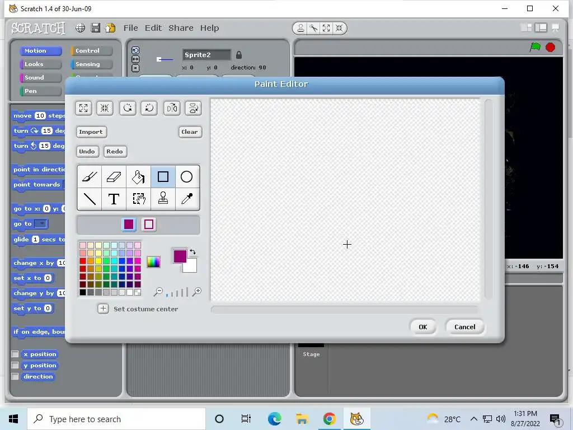The image size is (573, 430).
Task: Click the white background color swatch
Action: (192, 267)
